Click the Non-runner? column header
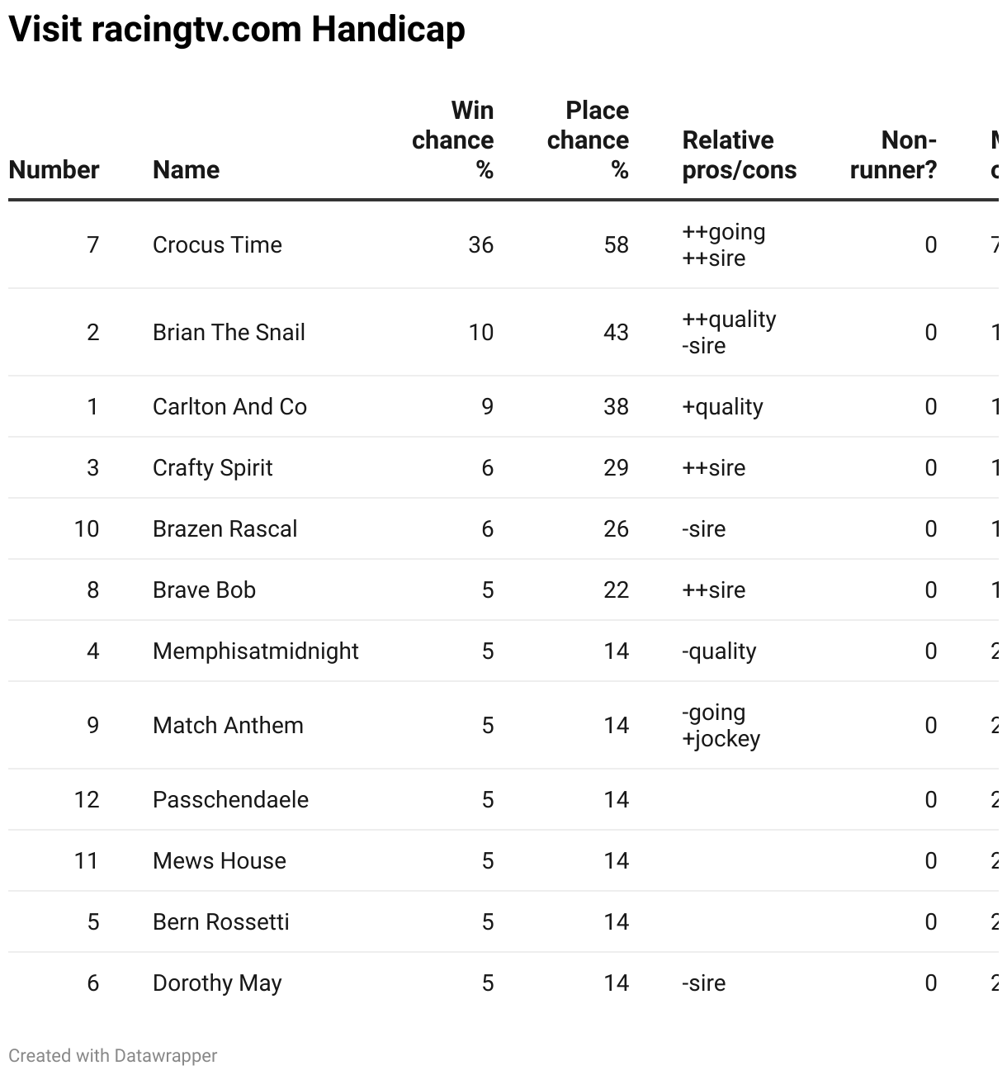This screenshot has height=1075, width=1007. pyautogui.click(x=893, y=155)
